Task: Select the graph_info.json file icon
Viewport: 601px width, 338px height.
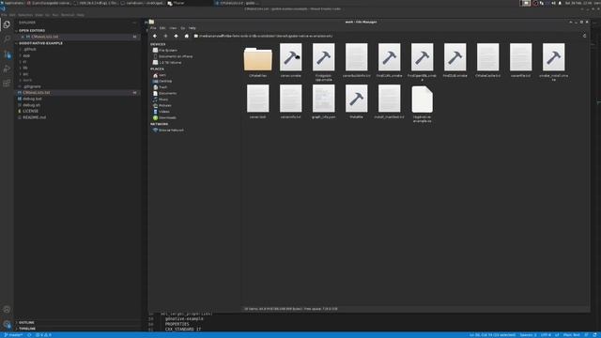Action: (323, 99)
